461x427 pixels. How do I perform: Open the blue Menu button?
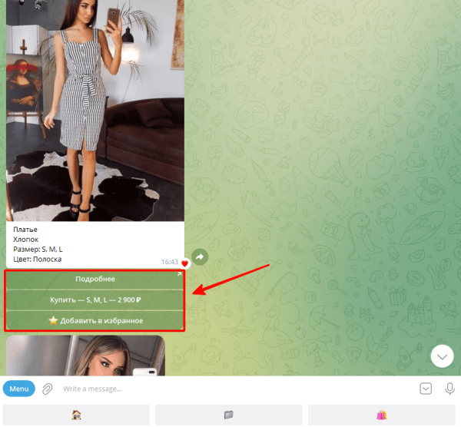[x=18, y=389]
